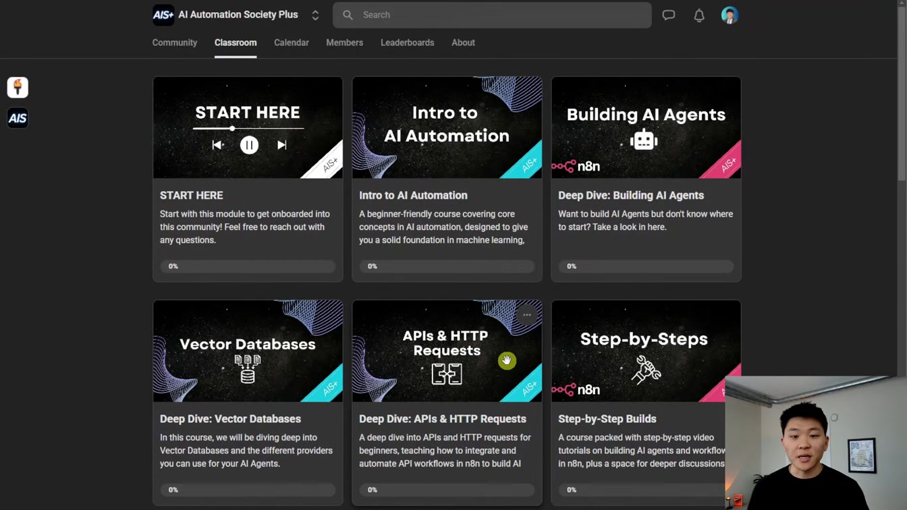The height and width of the screenshot is (510, 907).
Task: Click the START HERE course title
Action: click(x=191, y=195)
